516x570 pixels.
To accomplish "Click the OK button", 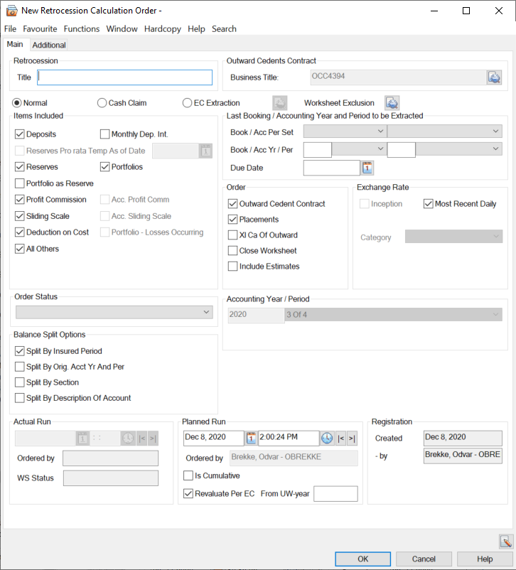I will 363,559.
